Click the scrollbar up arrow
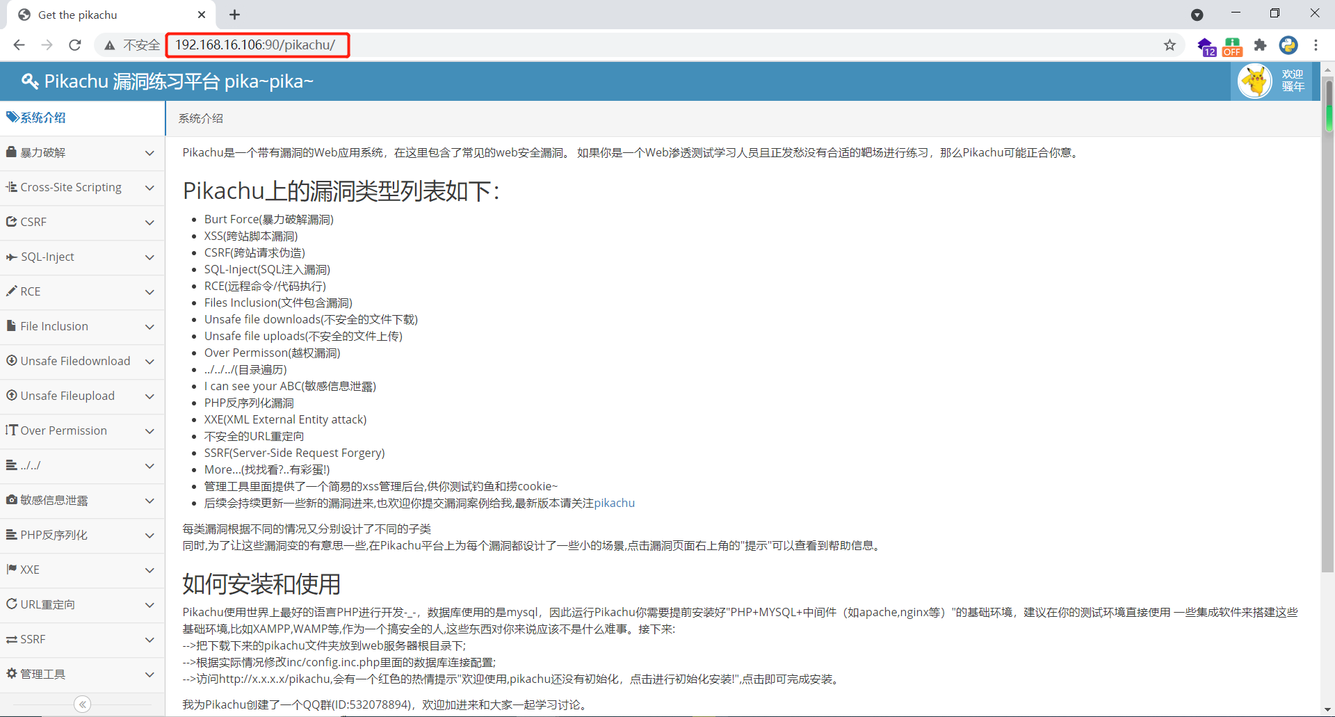The image size is (1335, 717). tap(1328, 69)
